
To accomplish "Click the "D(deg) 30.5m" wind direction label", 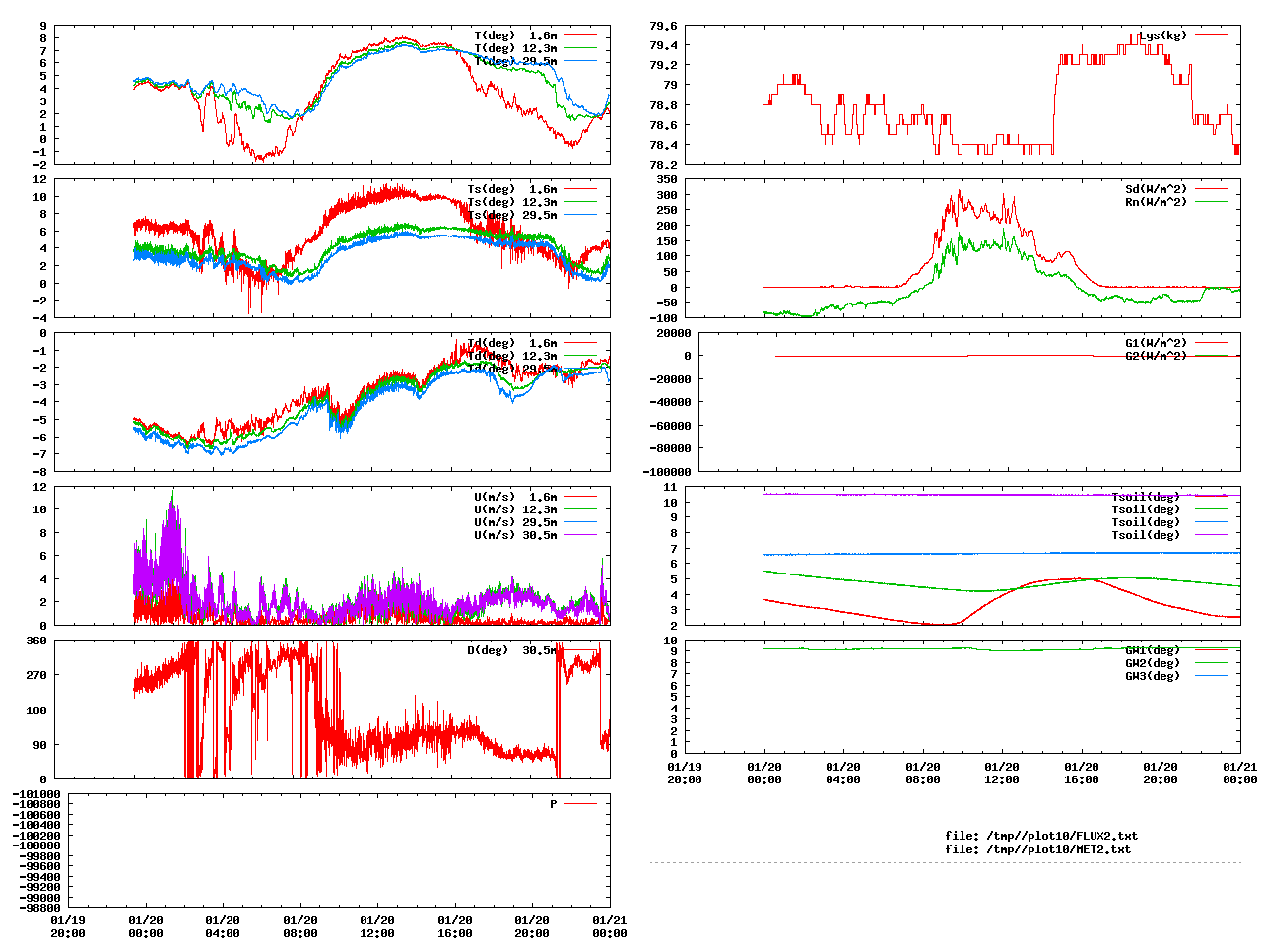I will tap(512, 650).
